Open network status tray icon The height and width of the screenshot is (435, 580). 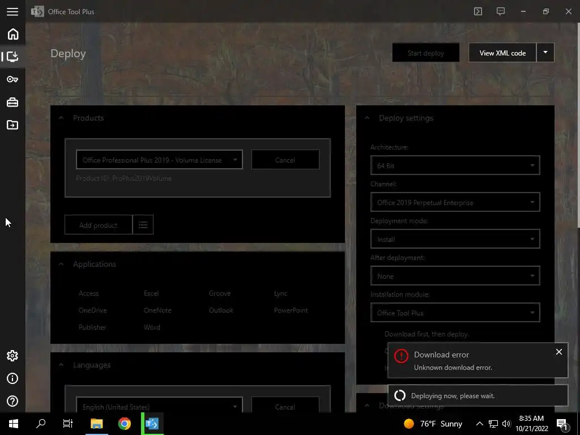point(493,424)
